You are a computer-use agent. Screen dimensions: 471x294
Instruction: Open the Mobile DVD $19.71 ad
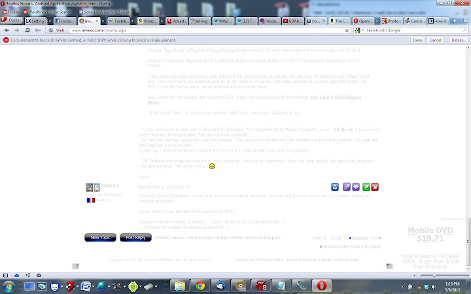430,235
